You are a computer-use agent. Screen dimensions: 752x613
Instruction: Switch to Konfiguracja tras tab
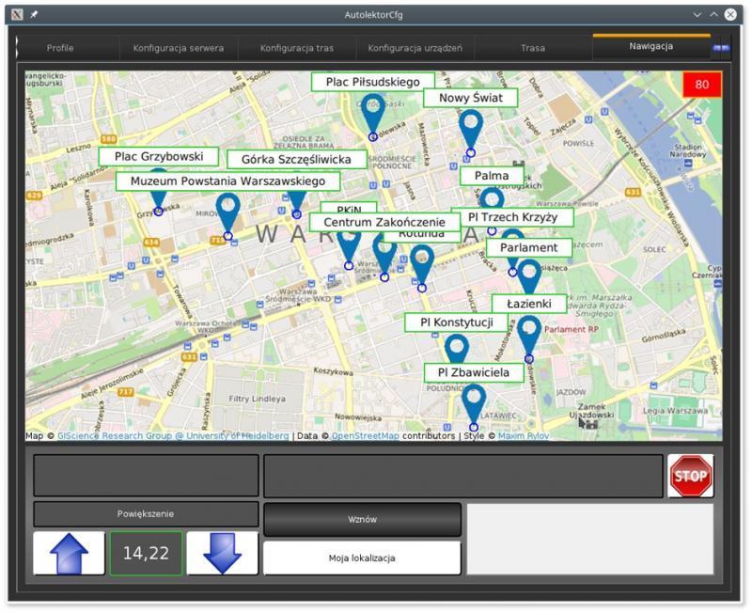coord(297,48)
